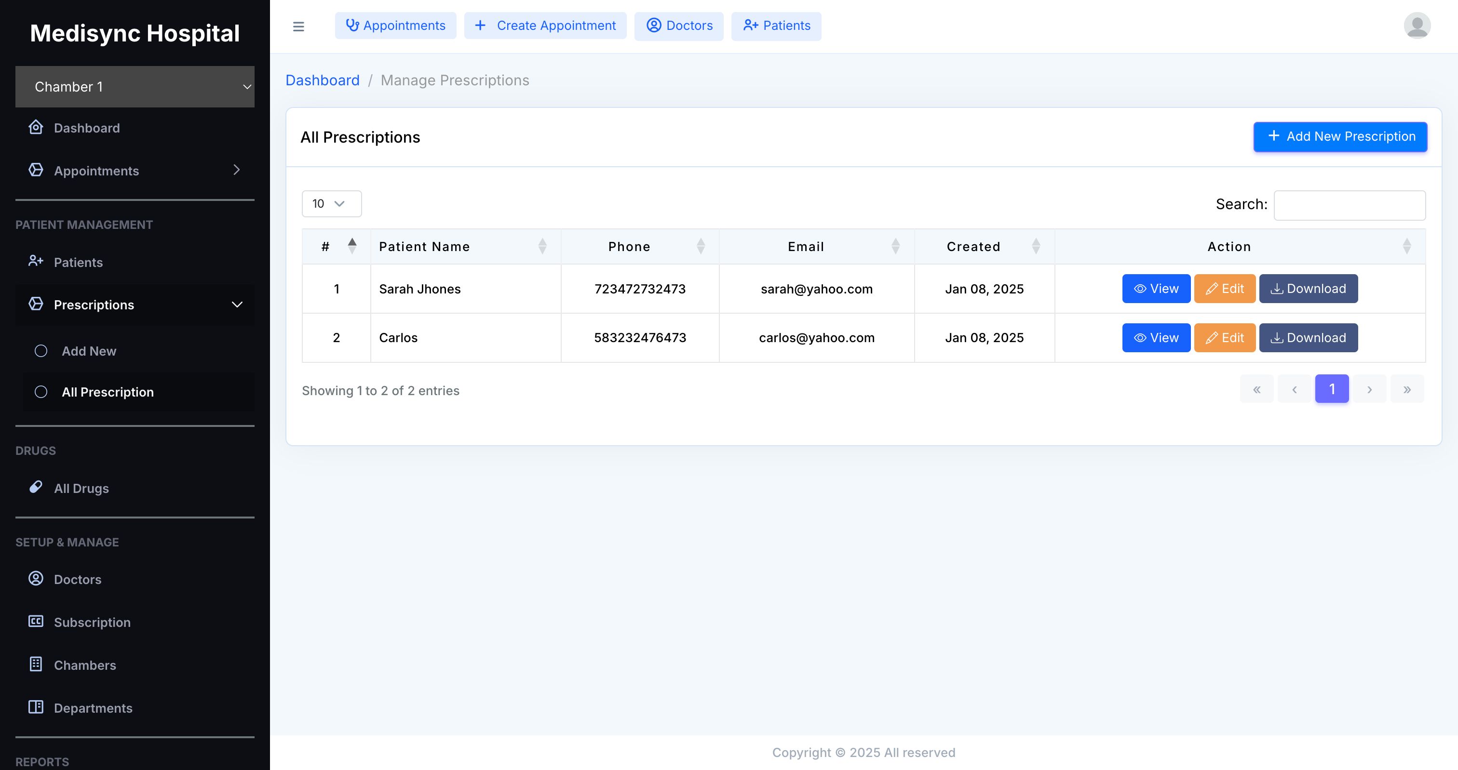Image resolution: width=1458 pixels, height=770 pixels.
Task: Click the Departments icon in sidebar
Action: pos(36,707)
